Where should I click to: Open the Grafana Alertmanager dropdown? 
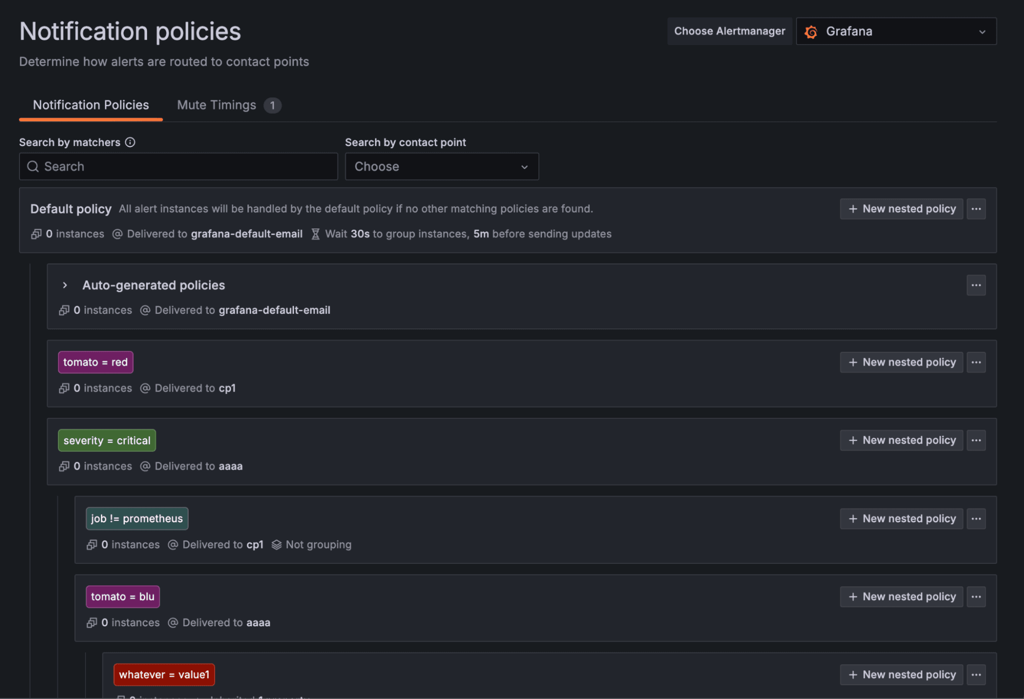coord(895,31)
